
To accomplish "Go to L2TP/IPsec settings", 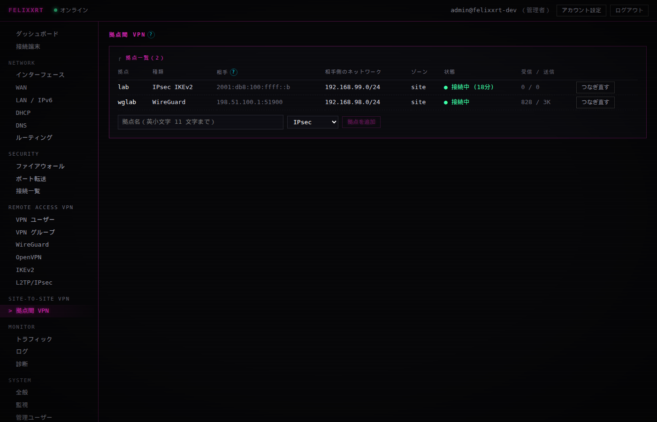I will [34, 282].
